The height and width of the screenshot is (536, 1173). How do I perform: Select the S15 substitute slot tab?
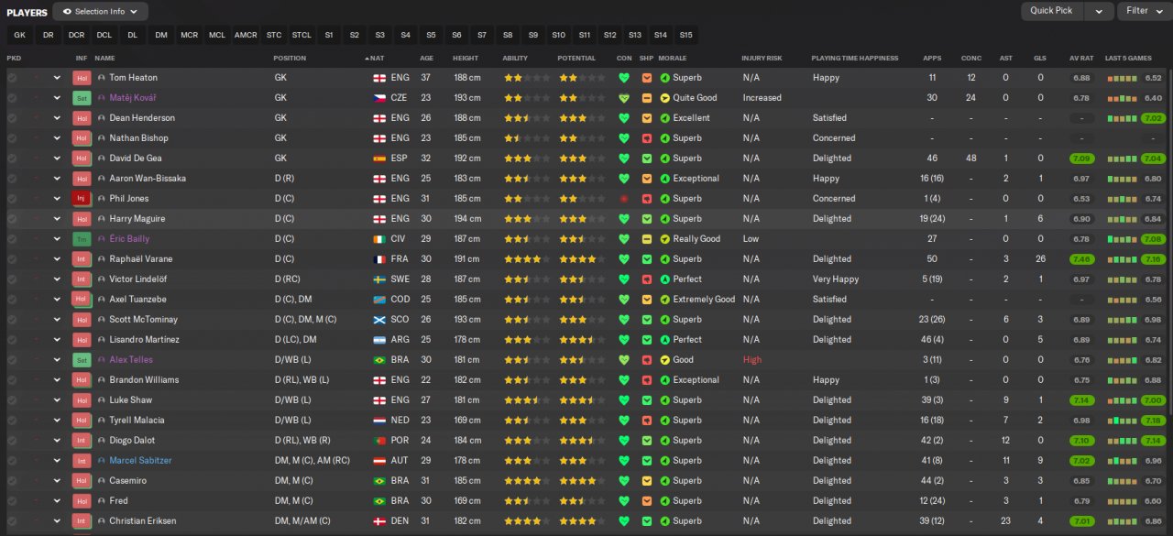[686, 35]
